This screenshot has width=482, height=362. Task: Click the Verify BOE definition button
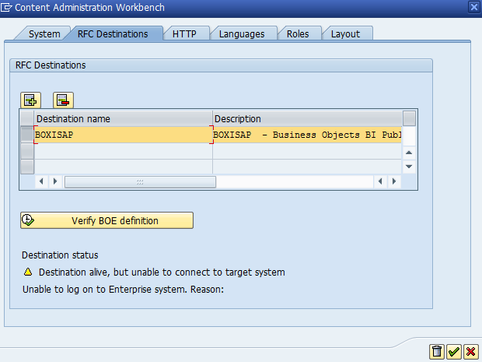click(x=107, y=220)
